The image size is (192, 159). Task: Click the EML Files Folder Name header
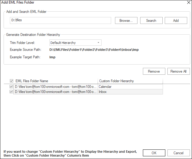pyautogui.click(x=32, y=81)
